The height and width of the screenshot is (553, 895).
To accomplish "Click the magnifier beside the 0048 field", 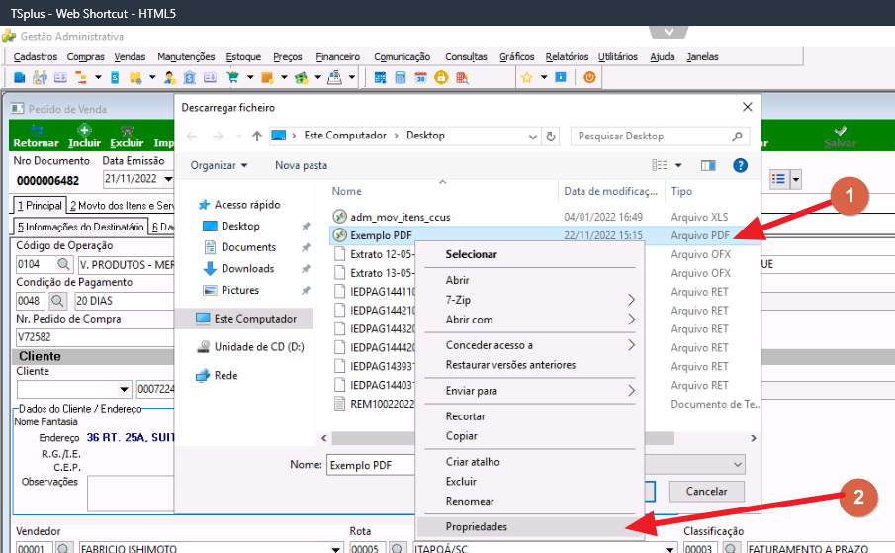I will tap(57, 301).
